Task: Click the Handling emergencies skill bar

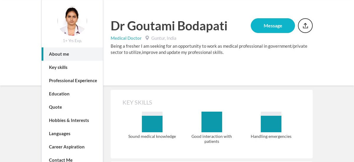Action: coord(271,122)
